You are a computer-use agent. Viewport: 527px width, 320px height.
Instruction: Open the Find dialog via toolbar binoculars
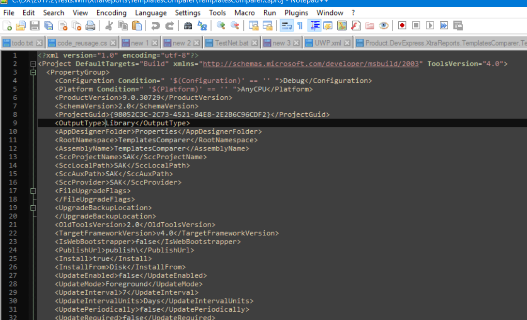coord(188,25)
